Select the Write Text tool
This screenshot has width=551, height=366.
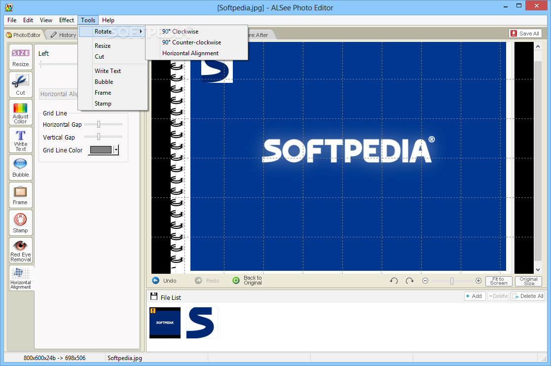pos(21,140)
